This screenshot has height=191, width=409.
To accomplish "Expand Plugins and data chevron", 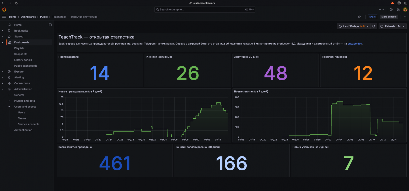I will point(9,101).
